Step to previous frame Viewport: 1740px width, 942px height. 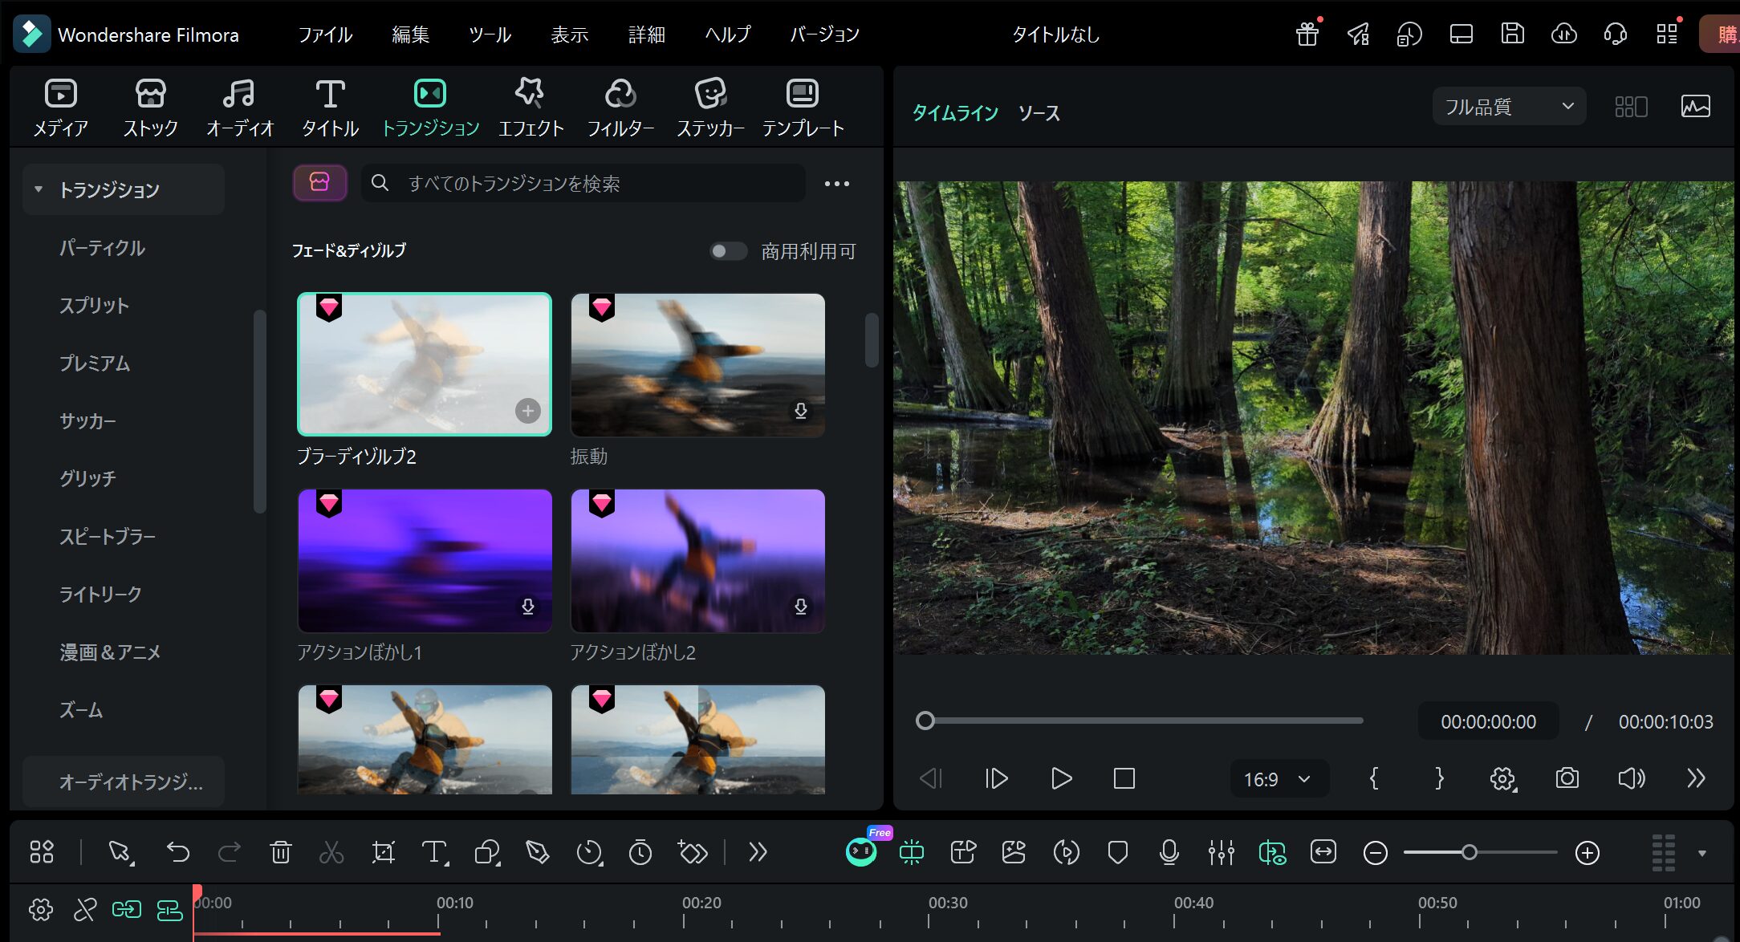931,778
